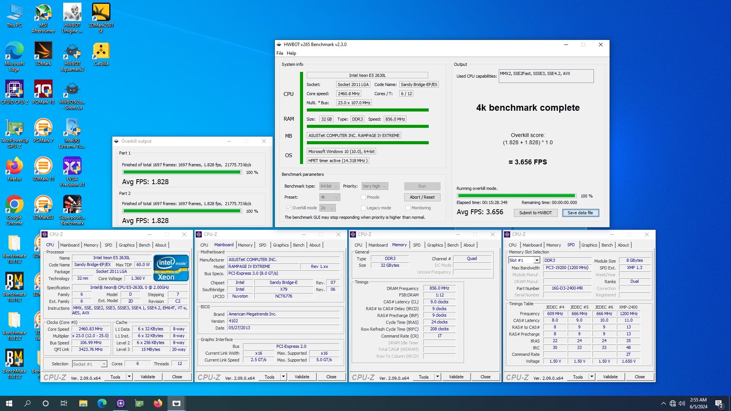Viewport: 731px width, 411px height.
Task: Open the Catzilla desktop icon
Action: pos(101,54)
